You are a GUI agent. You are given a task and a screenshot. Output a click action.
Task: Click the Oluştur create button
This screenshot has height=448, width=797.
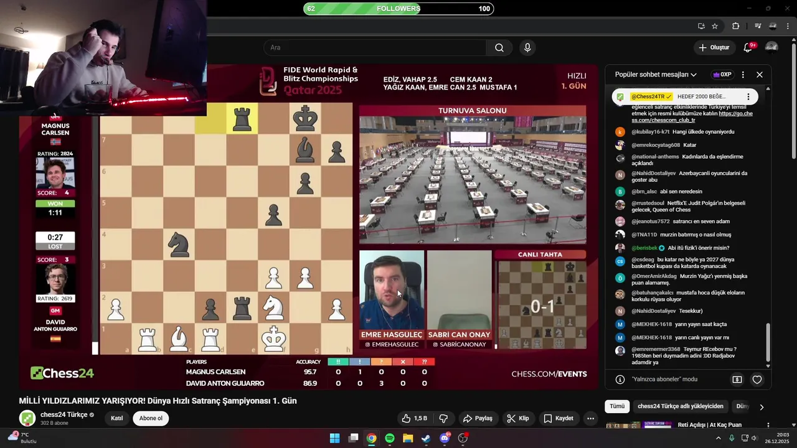714,48
